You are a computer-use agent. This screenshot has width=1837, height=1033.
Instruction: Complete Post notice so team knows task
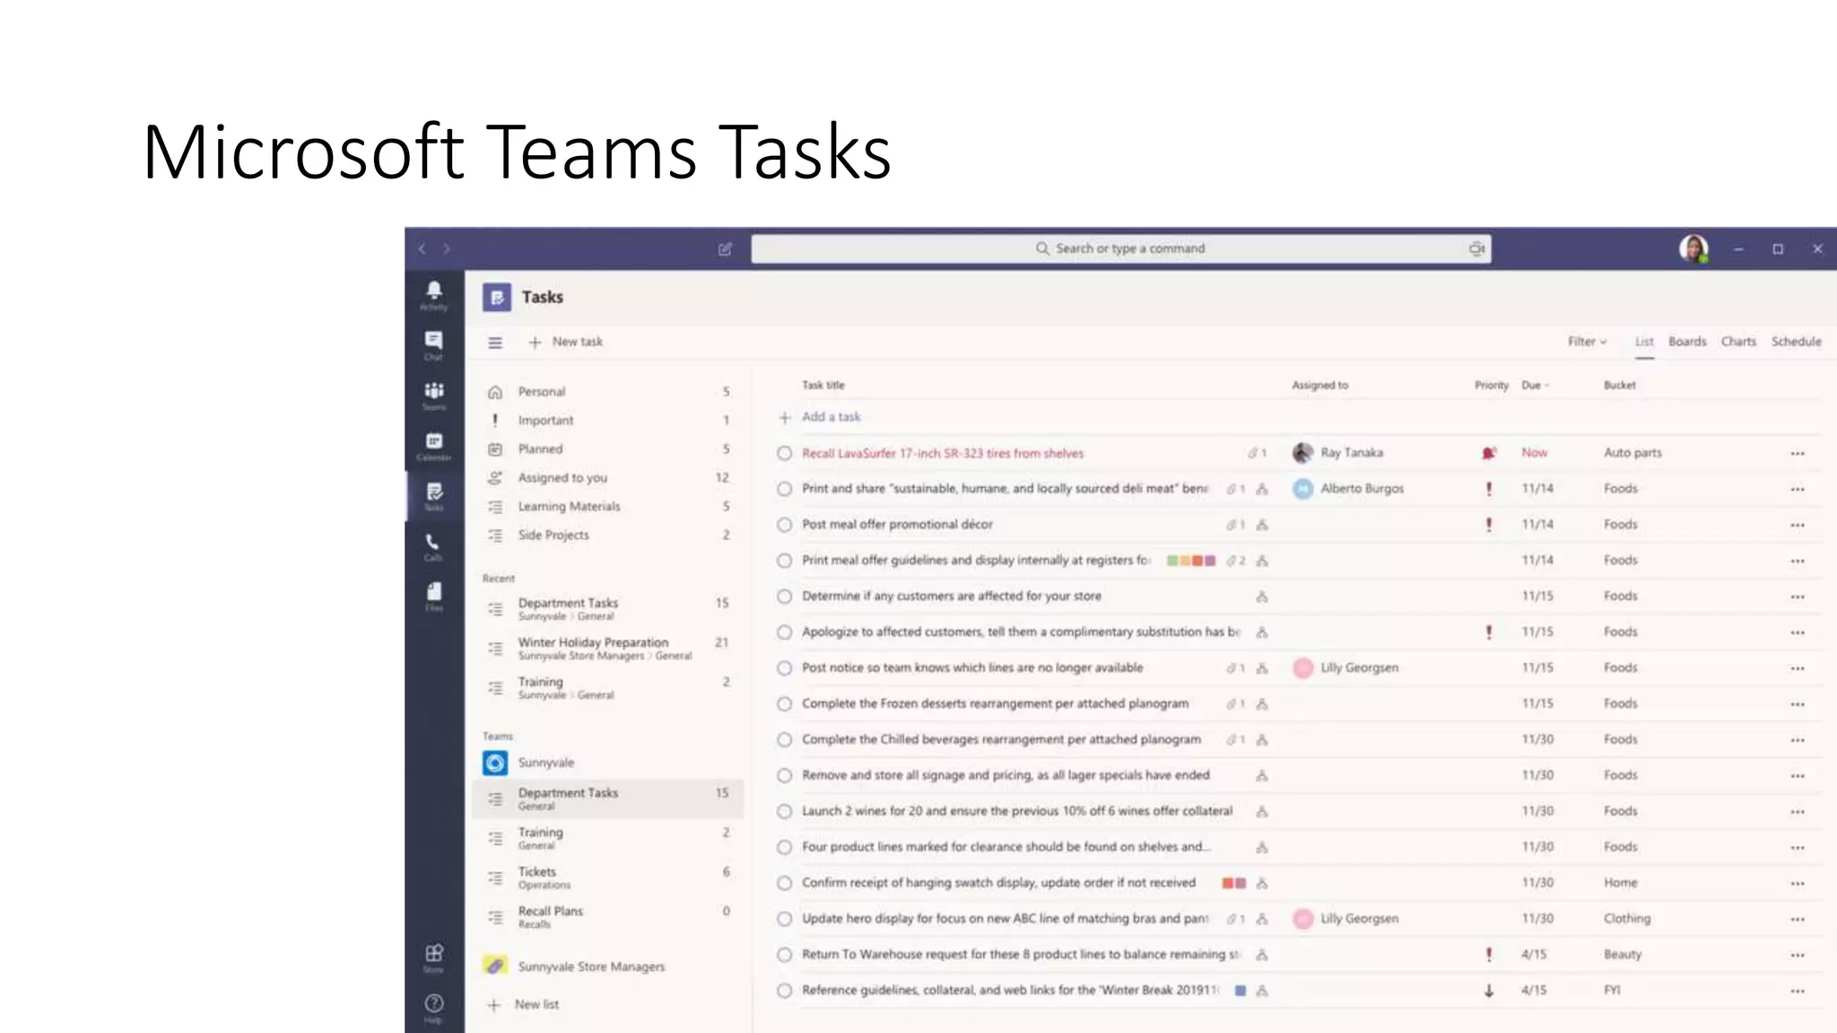(784, 669)
